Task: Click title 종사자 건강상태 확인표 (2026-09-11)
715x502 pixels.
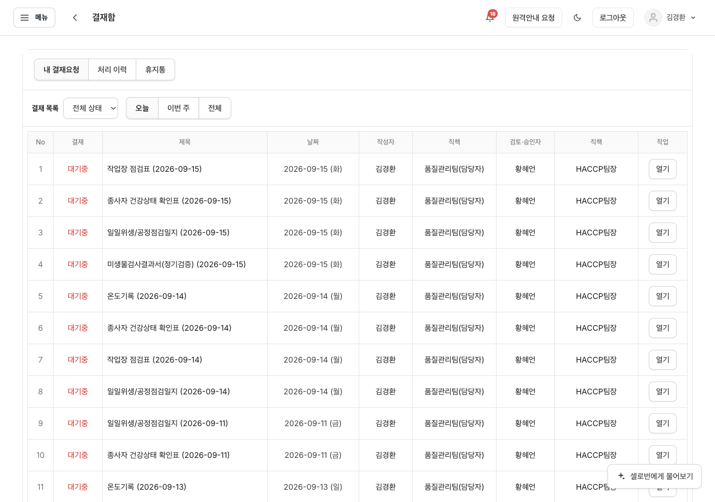Action: tap(169, 455)
